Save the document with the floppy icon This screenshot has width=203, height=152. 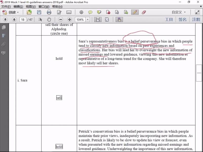click(x=39, y=12)
